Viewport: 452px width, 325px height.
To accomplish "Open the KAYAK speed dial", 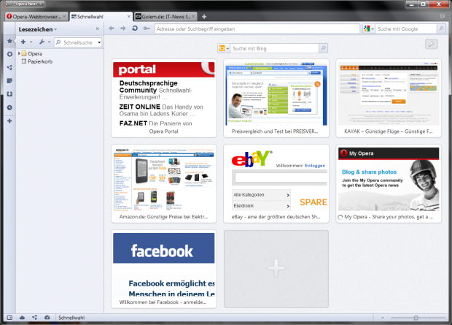I will [x=389, y=98].
